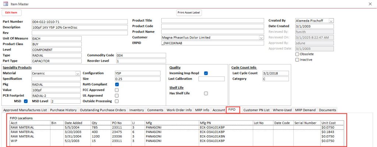
Task: Click the Qty cell showing 1200
Action: pyautogui.click(x=101, y=136)
